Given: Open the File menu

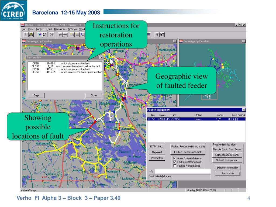Looking at the screenshot, I should tap(24, 29).
